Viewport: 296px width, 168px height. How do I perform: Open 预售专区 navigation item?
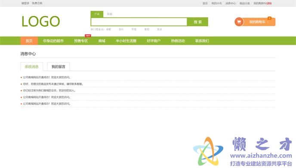click(x=81, y=41)
